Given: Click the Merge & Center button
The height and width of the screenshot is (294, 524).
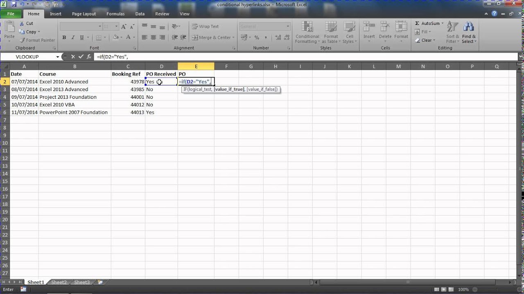Looking at the screenshot, I should 211,37.
